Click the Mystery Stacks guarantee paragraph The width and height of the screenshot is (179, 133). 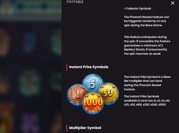(147, 45)
